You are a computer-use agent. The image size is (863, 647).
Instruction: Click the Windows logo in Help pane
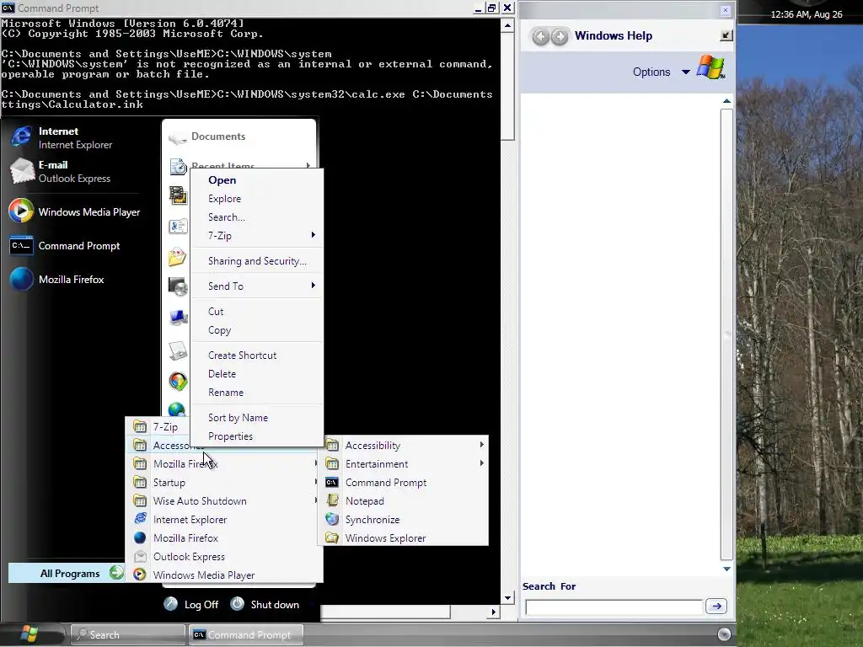(x=710, y=67)
